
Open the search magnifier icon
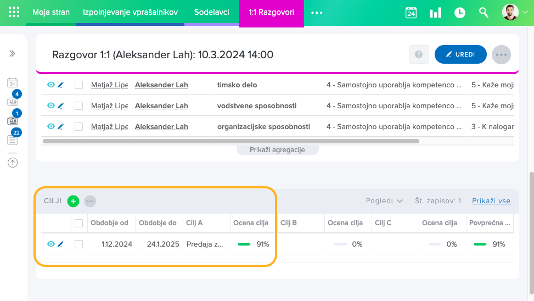(484, 13)
